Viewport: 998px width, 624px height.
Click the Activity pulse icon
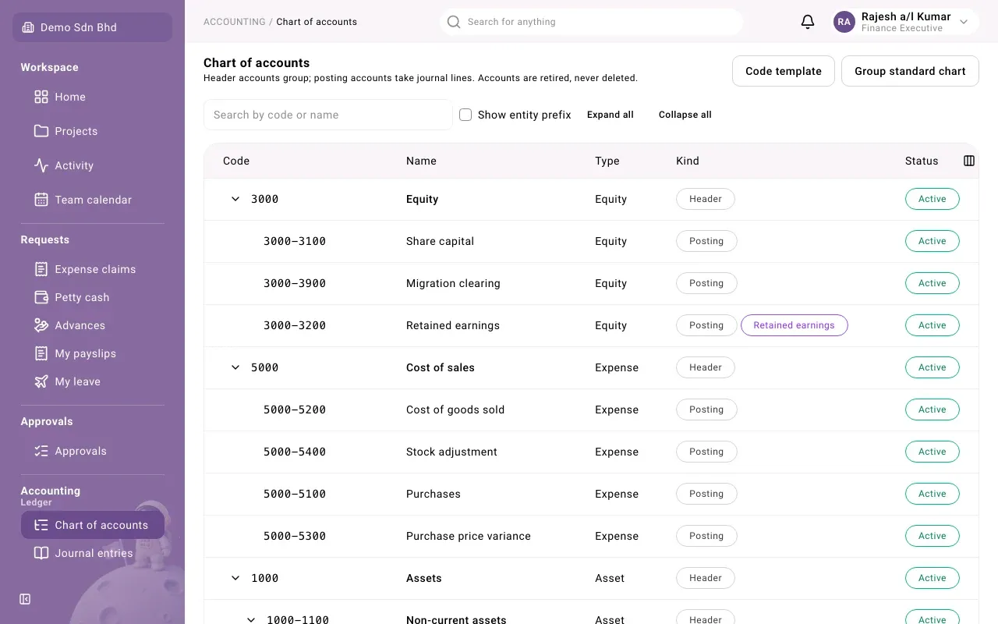pos(41,165)
